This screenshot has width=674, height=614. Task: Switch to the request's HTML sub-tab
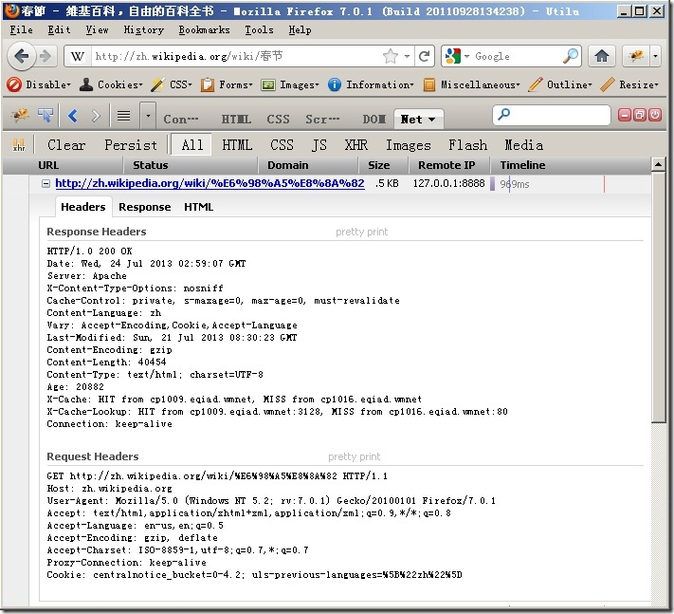pyautogui.click(x=198, y=207)
